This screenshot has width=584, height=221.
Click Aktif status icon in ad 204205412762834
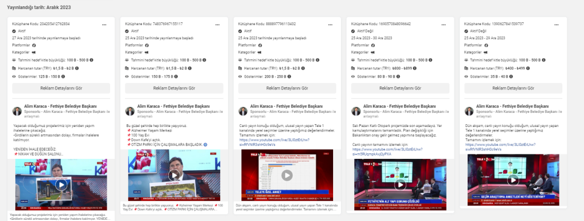(14, 31)
